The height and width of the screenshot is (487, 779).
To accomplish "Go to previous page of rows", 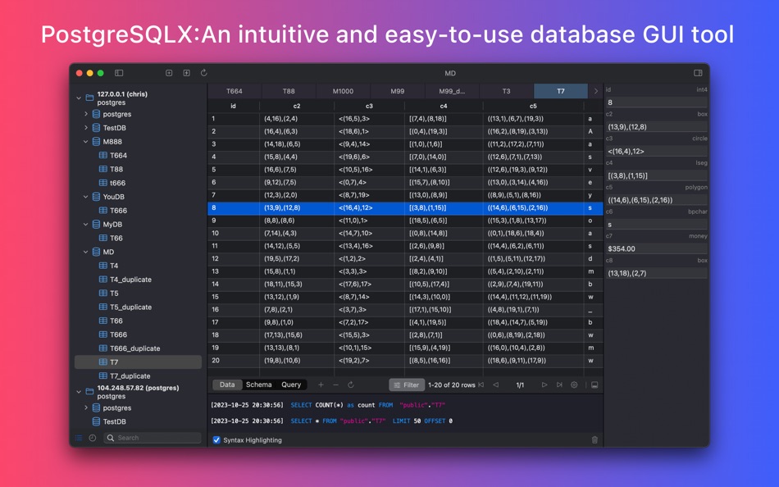I will [x=496, y=385].
